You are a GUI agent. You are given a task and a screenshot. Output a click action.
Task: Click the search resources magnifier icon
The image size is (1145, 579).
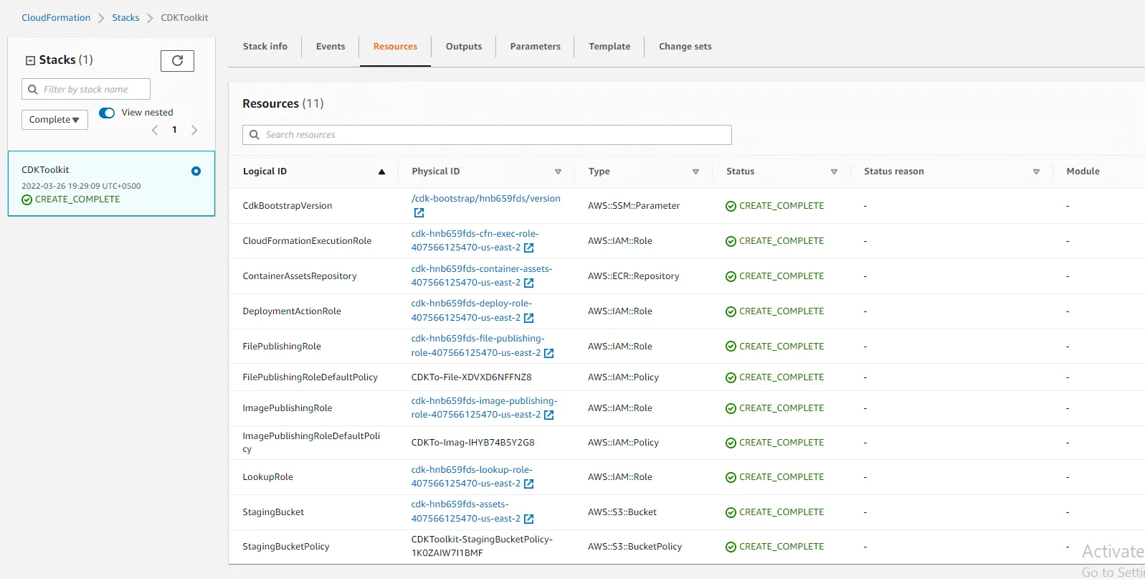click(x=254, y=134)
